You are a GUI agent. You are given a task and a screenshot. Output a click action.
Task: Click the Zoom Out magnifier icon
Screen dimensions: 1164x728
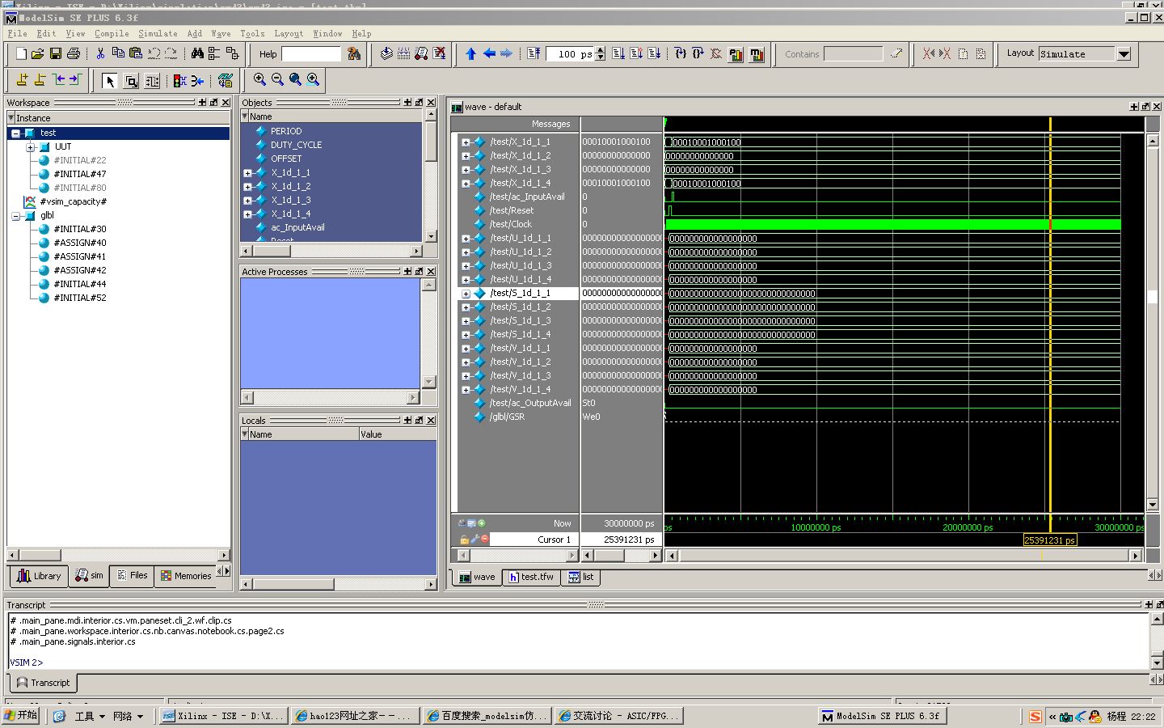(x=277, y=79)
